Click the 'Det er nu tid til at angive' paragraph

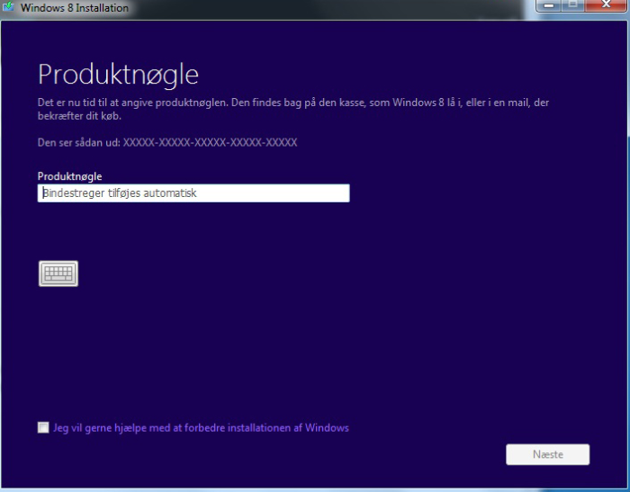[x=293, y=109]
